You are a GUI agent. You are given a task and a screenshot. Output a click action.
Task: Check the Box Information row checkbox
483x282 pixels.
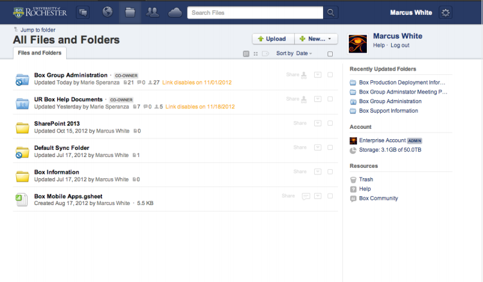(330, 172)
